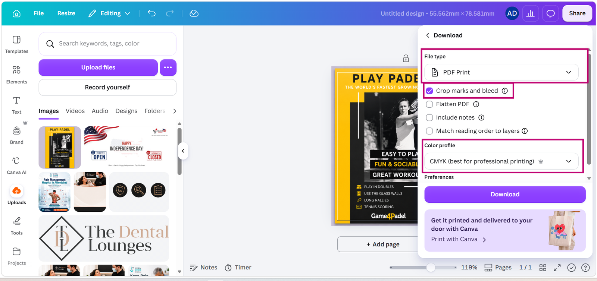This screenshot has width=597, height=281.
Task: Redo the last action
Action: [x=170, y=13]
